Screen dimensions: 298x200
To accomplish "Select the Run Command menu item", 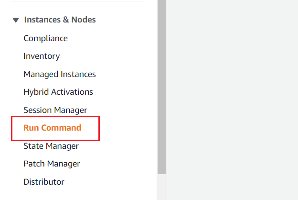I will pos(53,128).
